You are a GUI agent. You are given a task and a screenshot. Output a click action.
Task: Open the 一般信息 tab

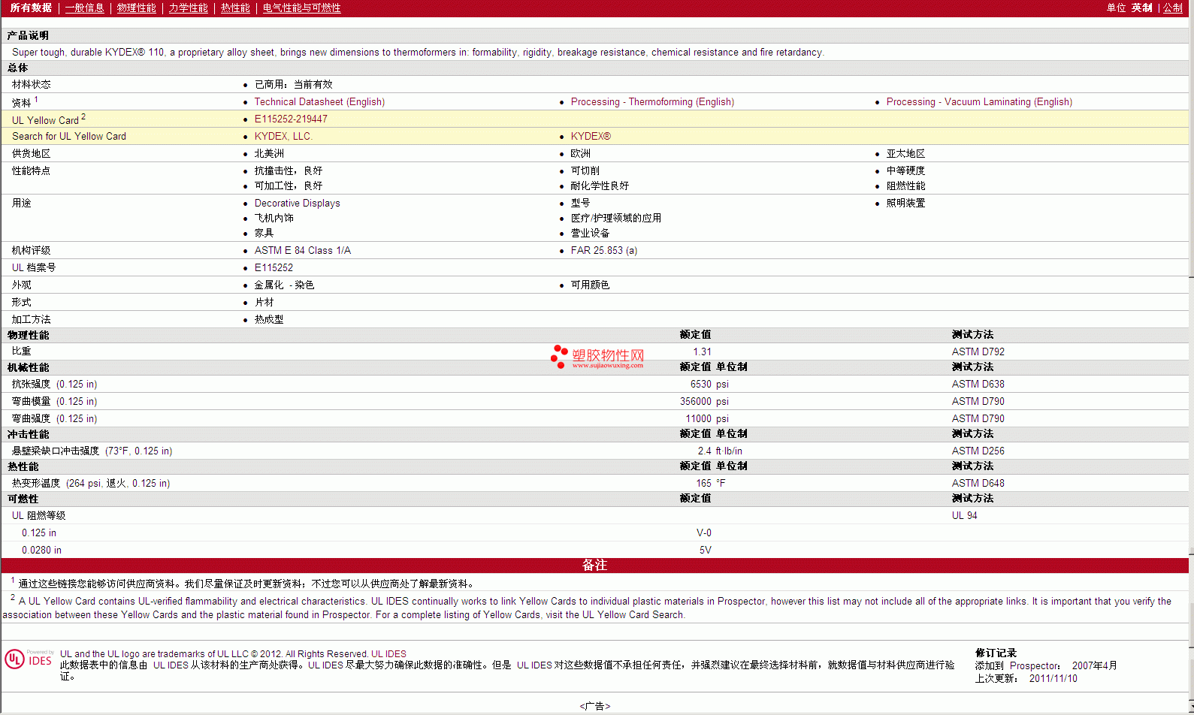click(84, 8)
